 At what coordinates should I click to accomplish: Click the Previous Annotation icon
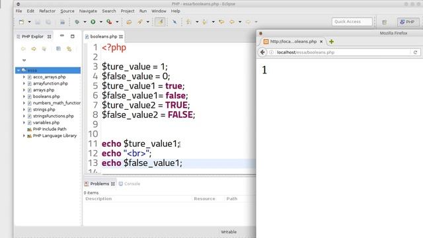coord(204,22)
